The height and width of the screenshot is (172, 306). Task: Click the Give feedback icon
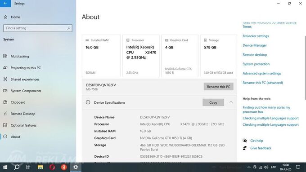[x=245, y=148]
